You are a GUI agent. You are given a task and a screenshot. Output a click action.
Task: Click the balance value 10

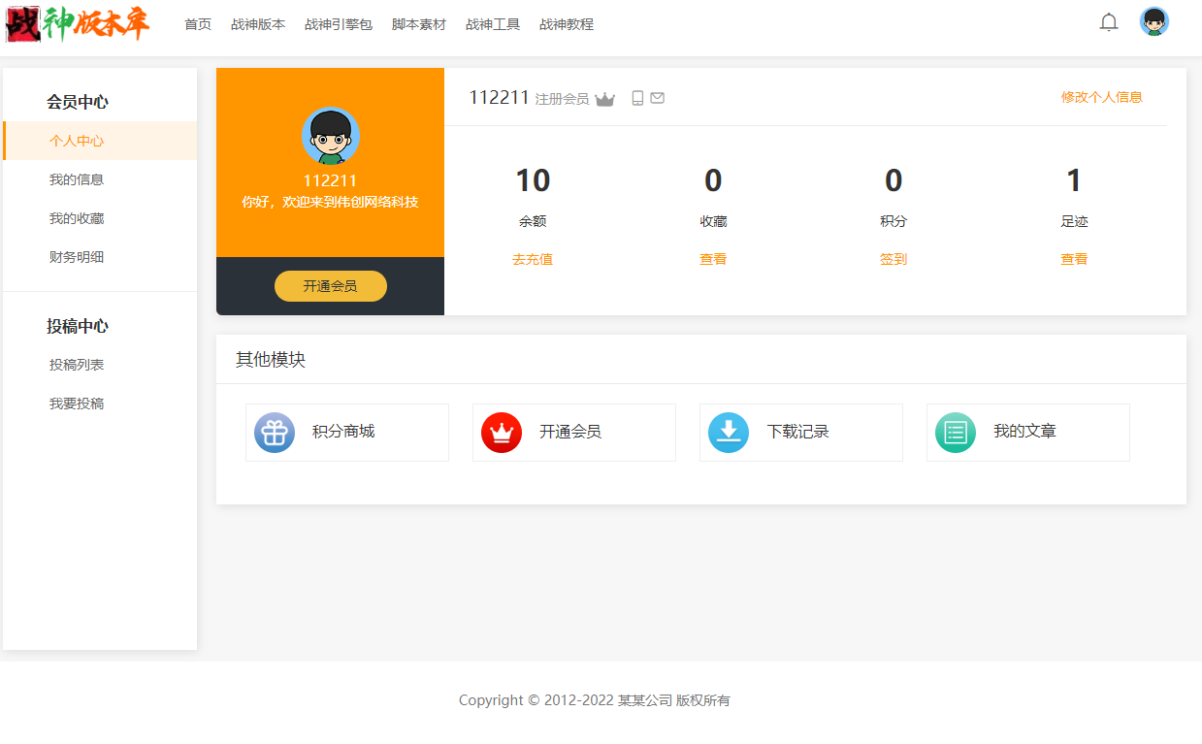point(533,180)
